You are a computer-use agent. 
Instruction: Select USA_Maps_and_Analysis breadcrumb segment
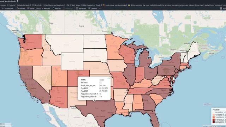pyautogui.click(x=54, y=5)
